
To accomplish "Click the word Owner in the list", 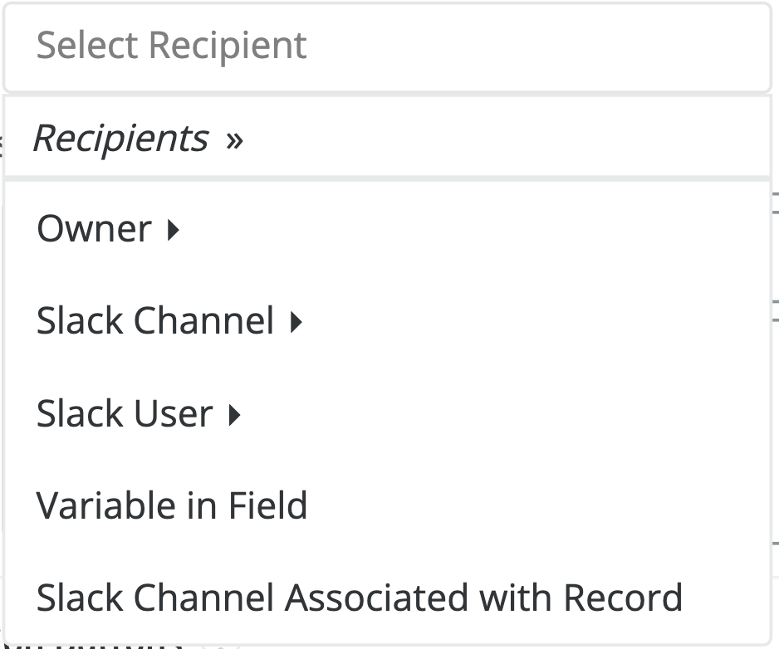I will [94, 229].
